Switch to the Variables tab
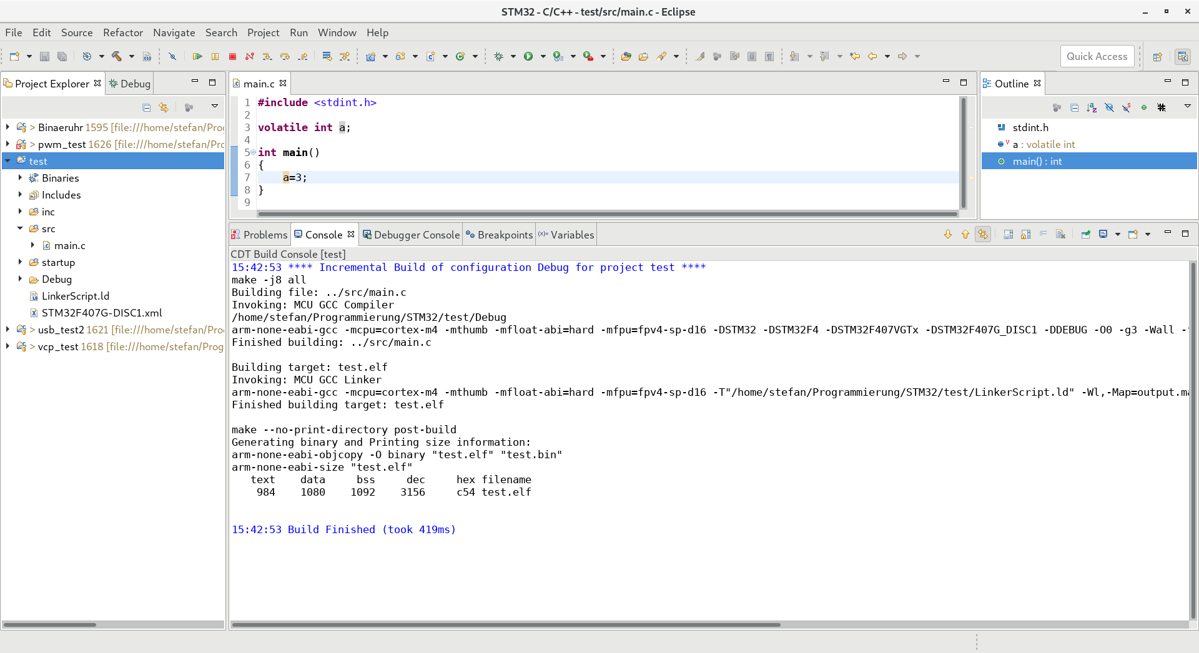This screenshot has width=1199, height=653. [566, 235]
